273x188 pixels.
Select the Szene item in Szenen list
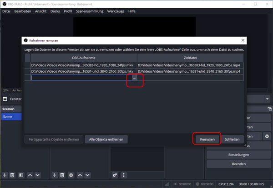[x=11, y=117]
